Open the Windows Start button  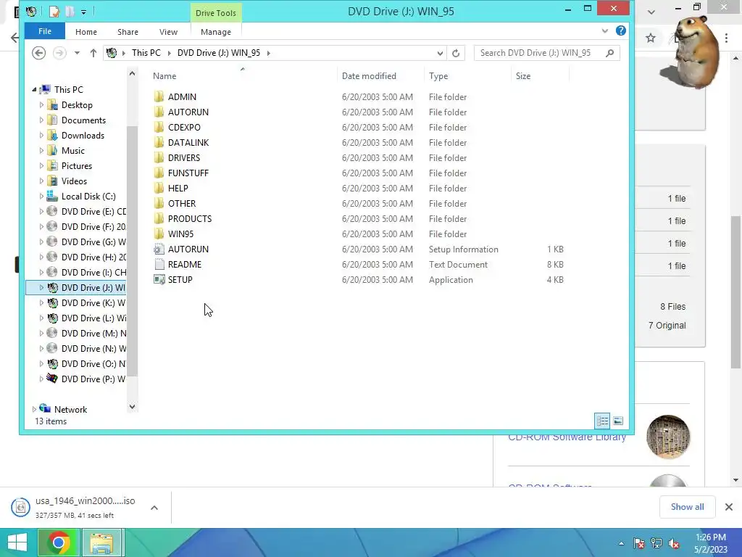[17, 542]
